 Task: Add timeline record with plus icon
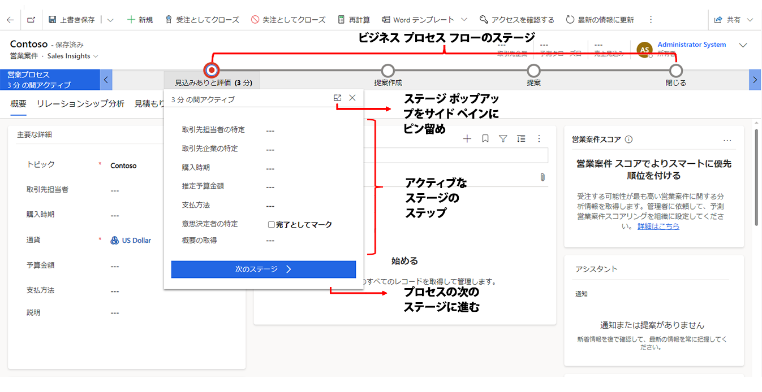[467, 138]
